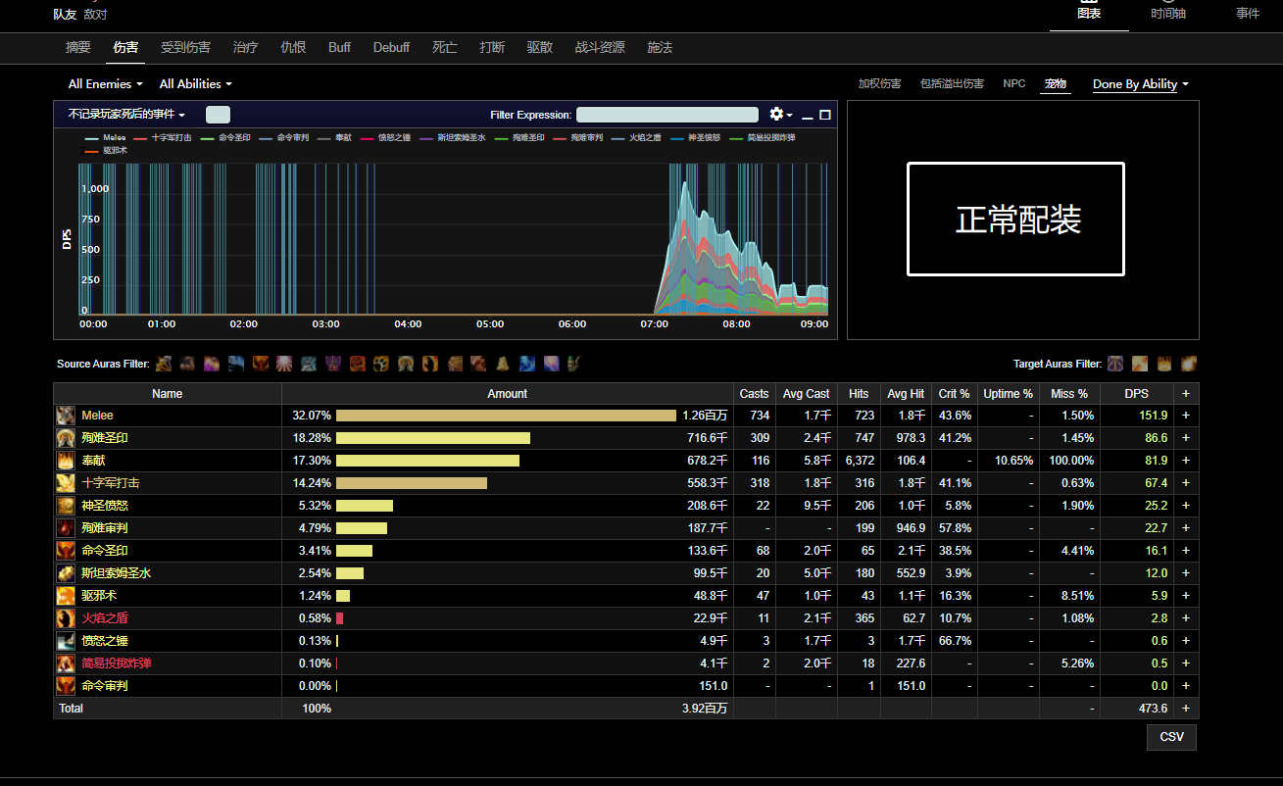Viewport: 1283px width, 786px height.
Task: Toggle 奉献 series in chart legend
Action: 334,138
